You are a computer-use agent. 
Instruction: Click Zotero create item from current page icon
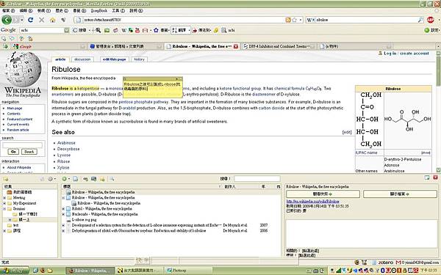pos(76,179)
